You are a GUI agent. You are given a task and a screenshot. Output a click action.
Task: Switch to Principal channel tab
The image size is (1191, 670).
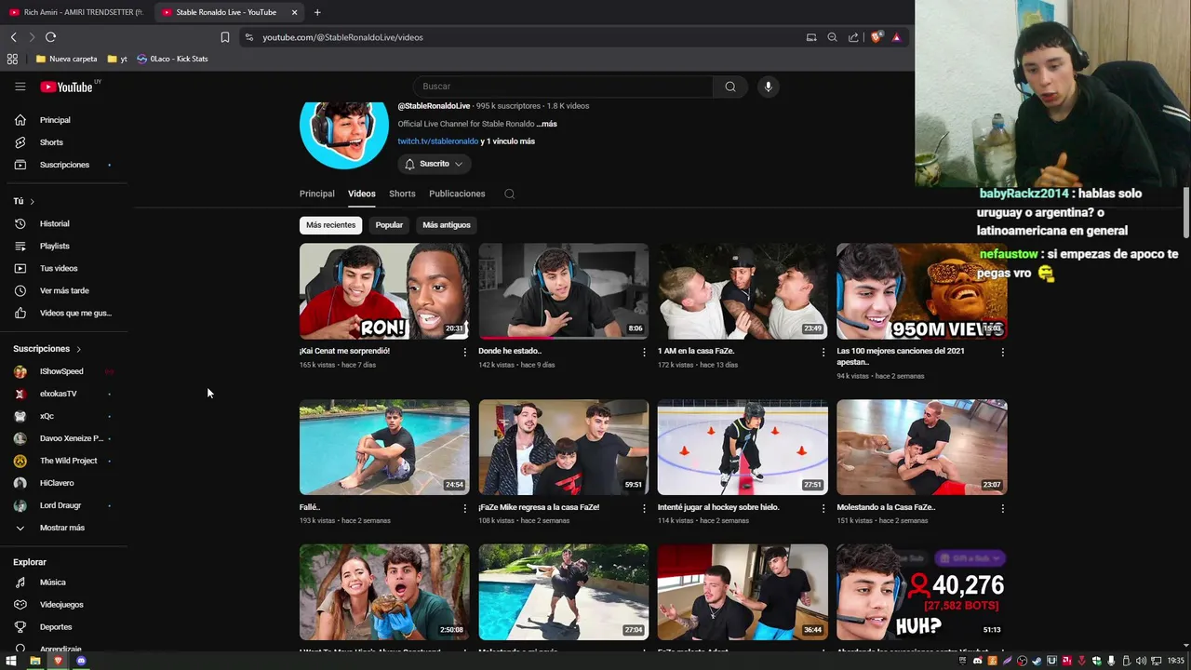317,194
